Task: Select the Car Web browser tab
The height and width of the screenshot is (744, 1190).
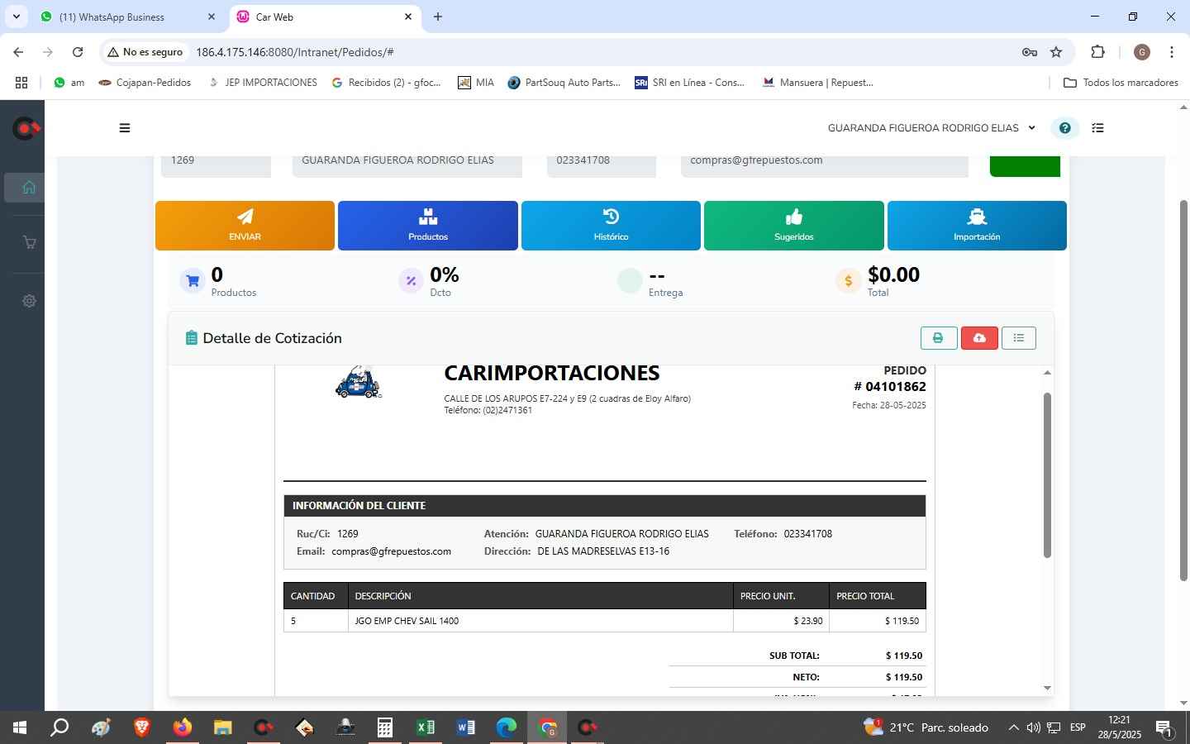Action: [322, 17]
